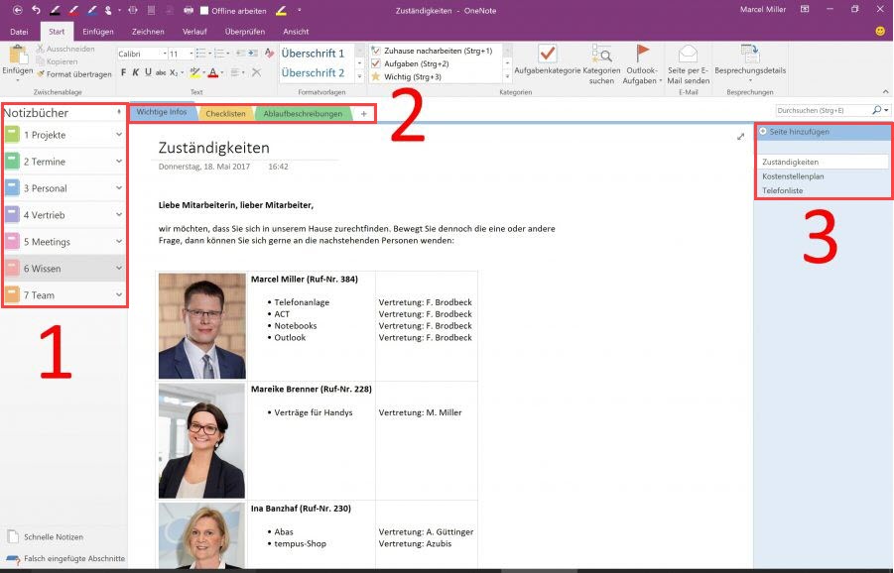The width and height of the screenshot is (894, 573).
Task: Click the subscript X2 button
Action: [x=174, y=72]
